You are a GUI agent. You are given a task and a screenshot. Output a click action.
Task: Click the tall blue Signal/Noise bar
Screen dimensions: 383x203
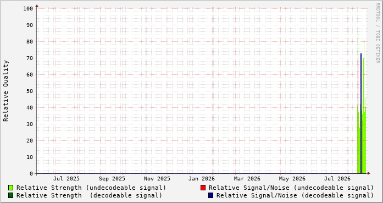(361, 113)
